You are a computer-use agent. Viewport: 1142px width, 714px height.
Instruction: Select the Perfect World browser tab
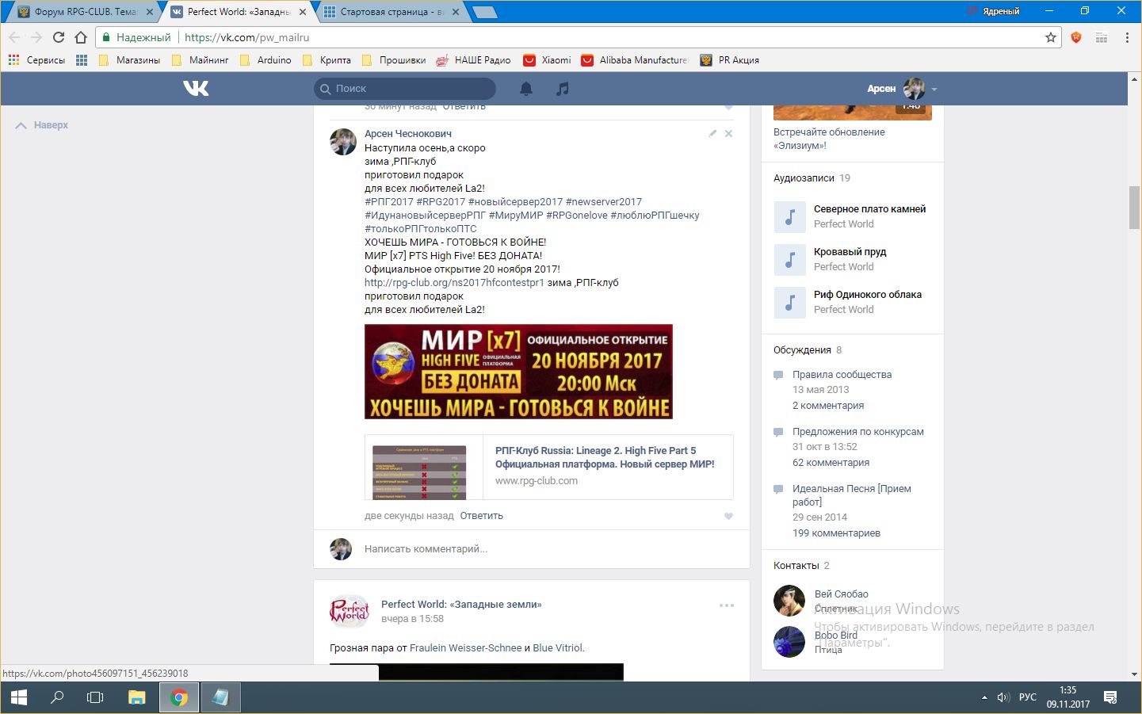pos(239,12)
